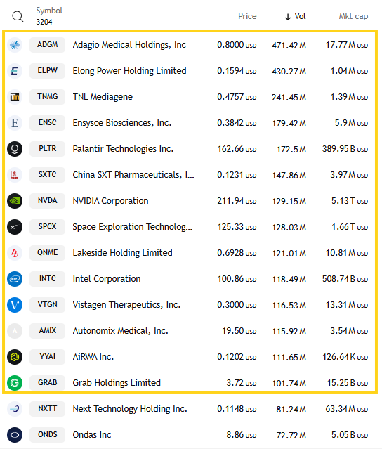Select the Intel Corporation name

click(x=107, y=279)
